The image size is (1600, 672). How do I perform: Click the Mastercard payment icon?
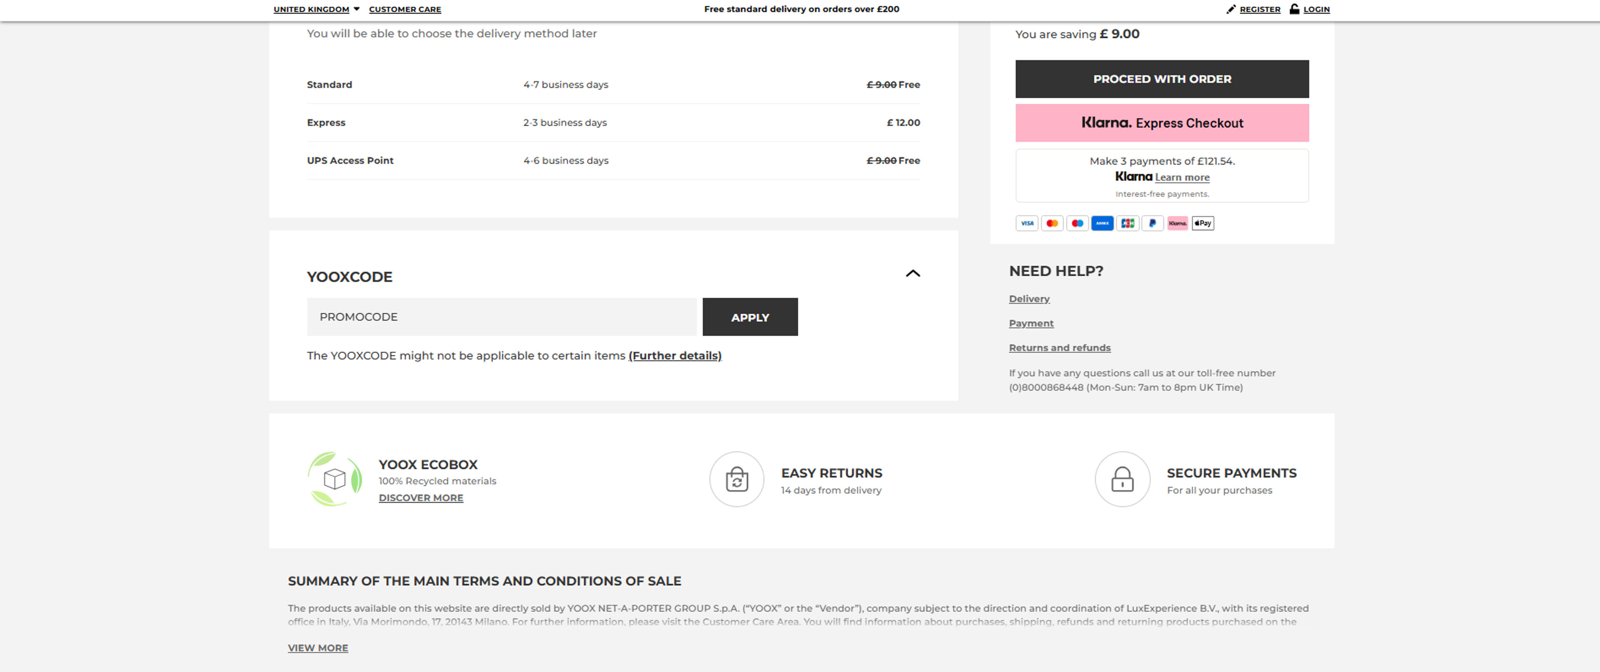pyautogui.click(x=1052, y=223)
